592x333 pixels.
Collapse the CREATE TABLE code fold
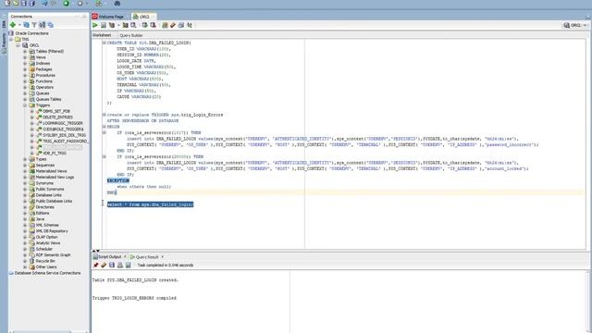105,43
